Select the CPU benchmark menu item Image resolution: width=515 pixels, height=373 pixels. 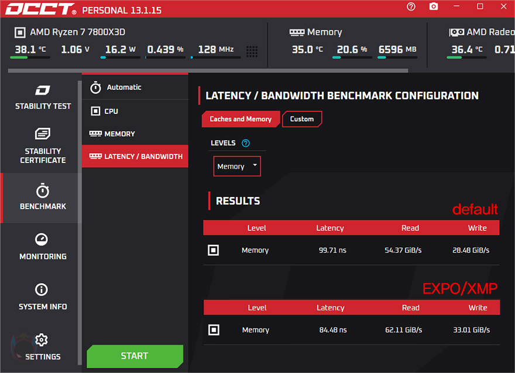point(135,111)
